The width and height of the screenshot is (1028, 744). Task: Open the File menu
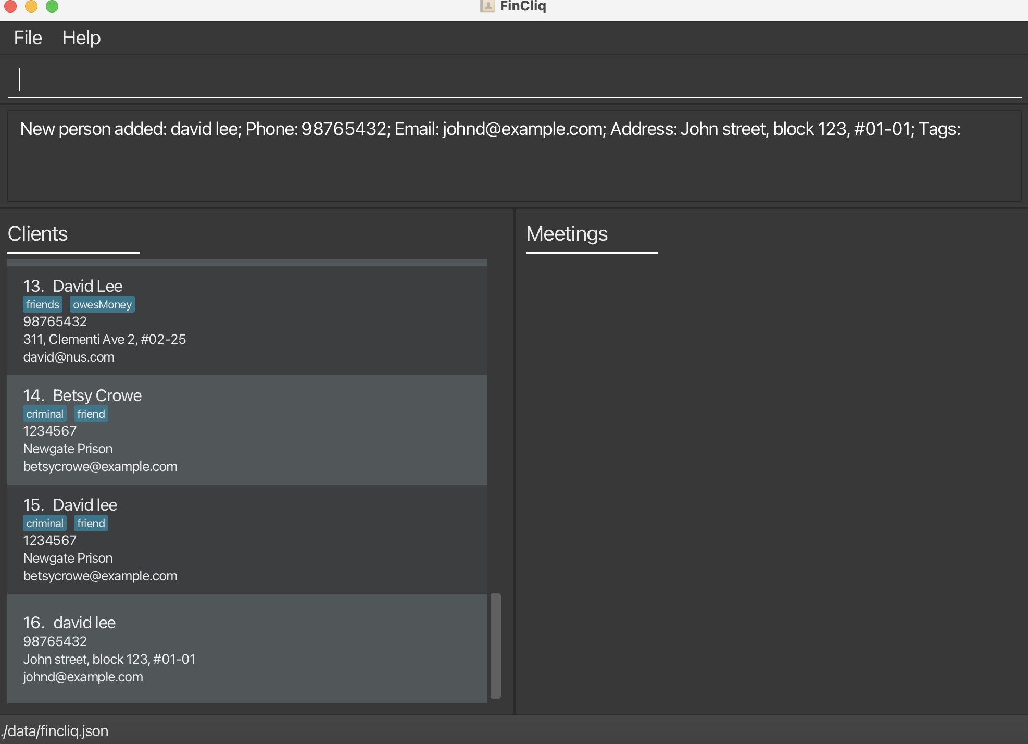[28, 38]
